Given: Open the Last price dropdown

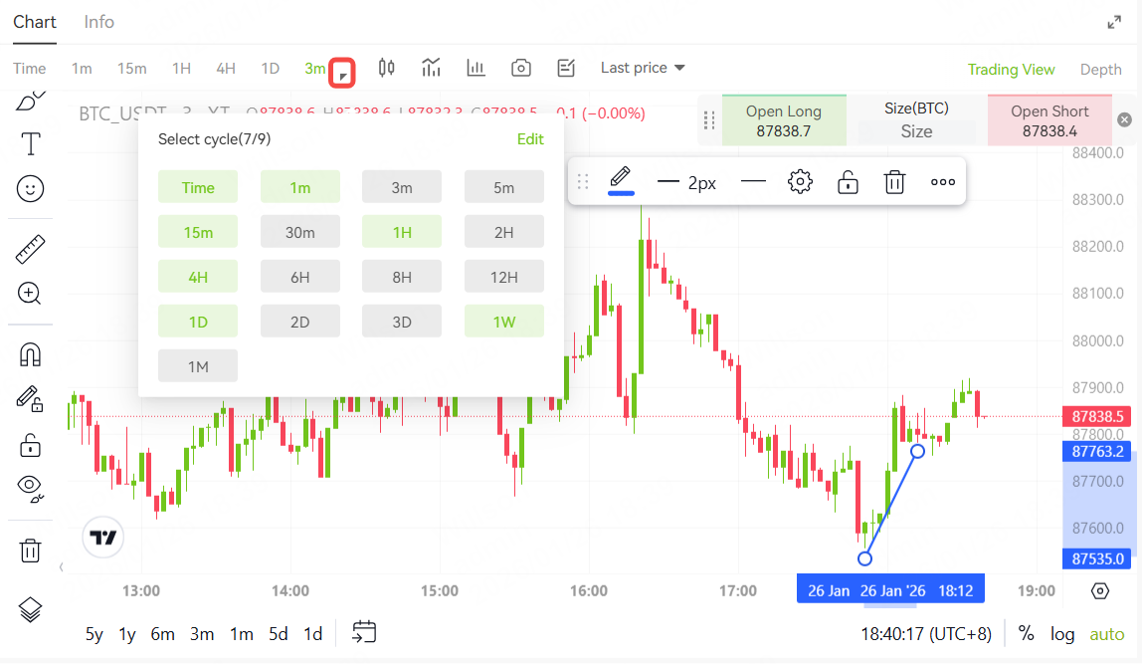Looking at the screenshot, I should [643, 68].
